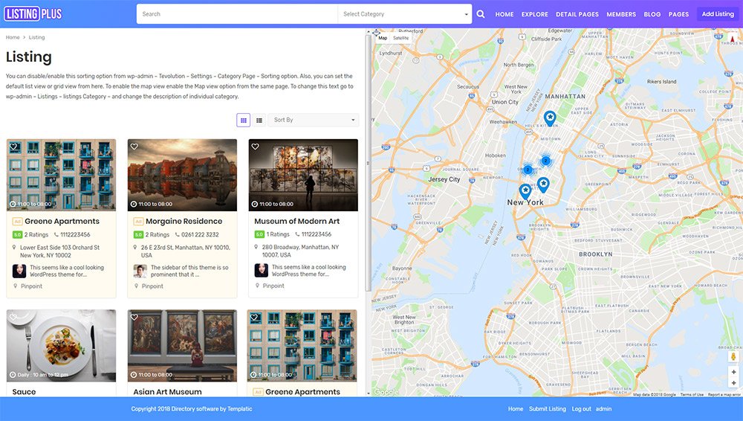
Task: Click the Templatic footer link
Action: pos(240,408)
